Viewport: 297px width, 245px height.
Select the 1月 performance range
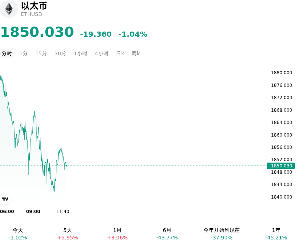coord(117,234)
